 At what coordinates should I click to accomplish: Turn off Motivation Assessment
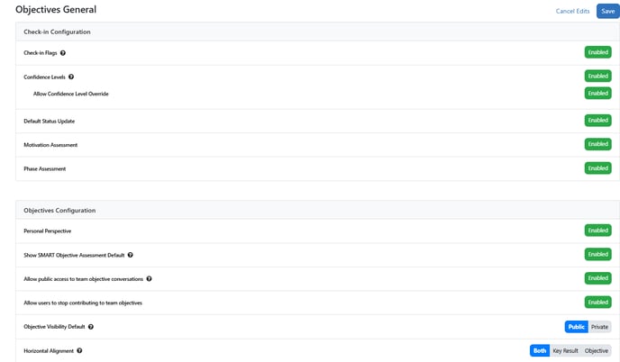(597, 144)
